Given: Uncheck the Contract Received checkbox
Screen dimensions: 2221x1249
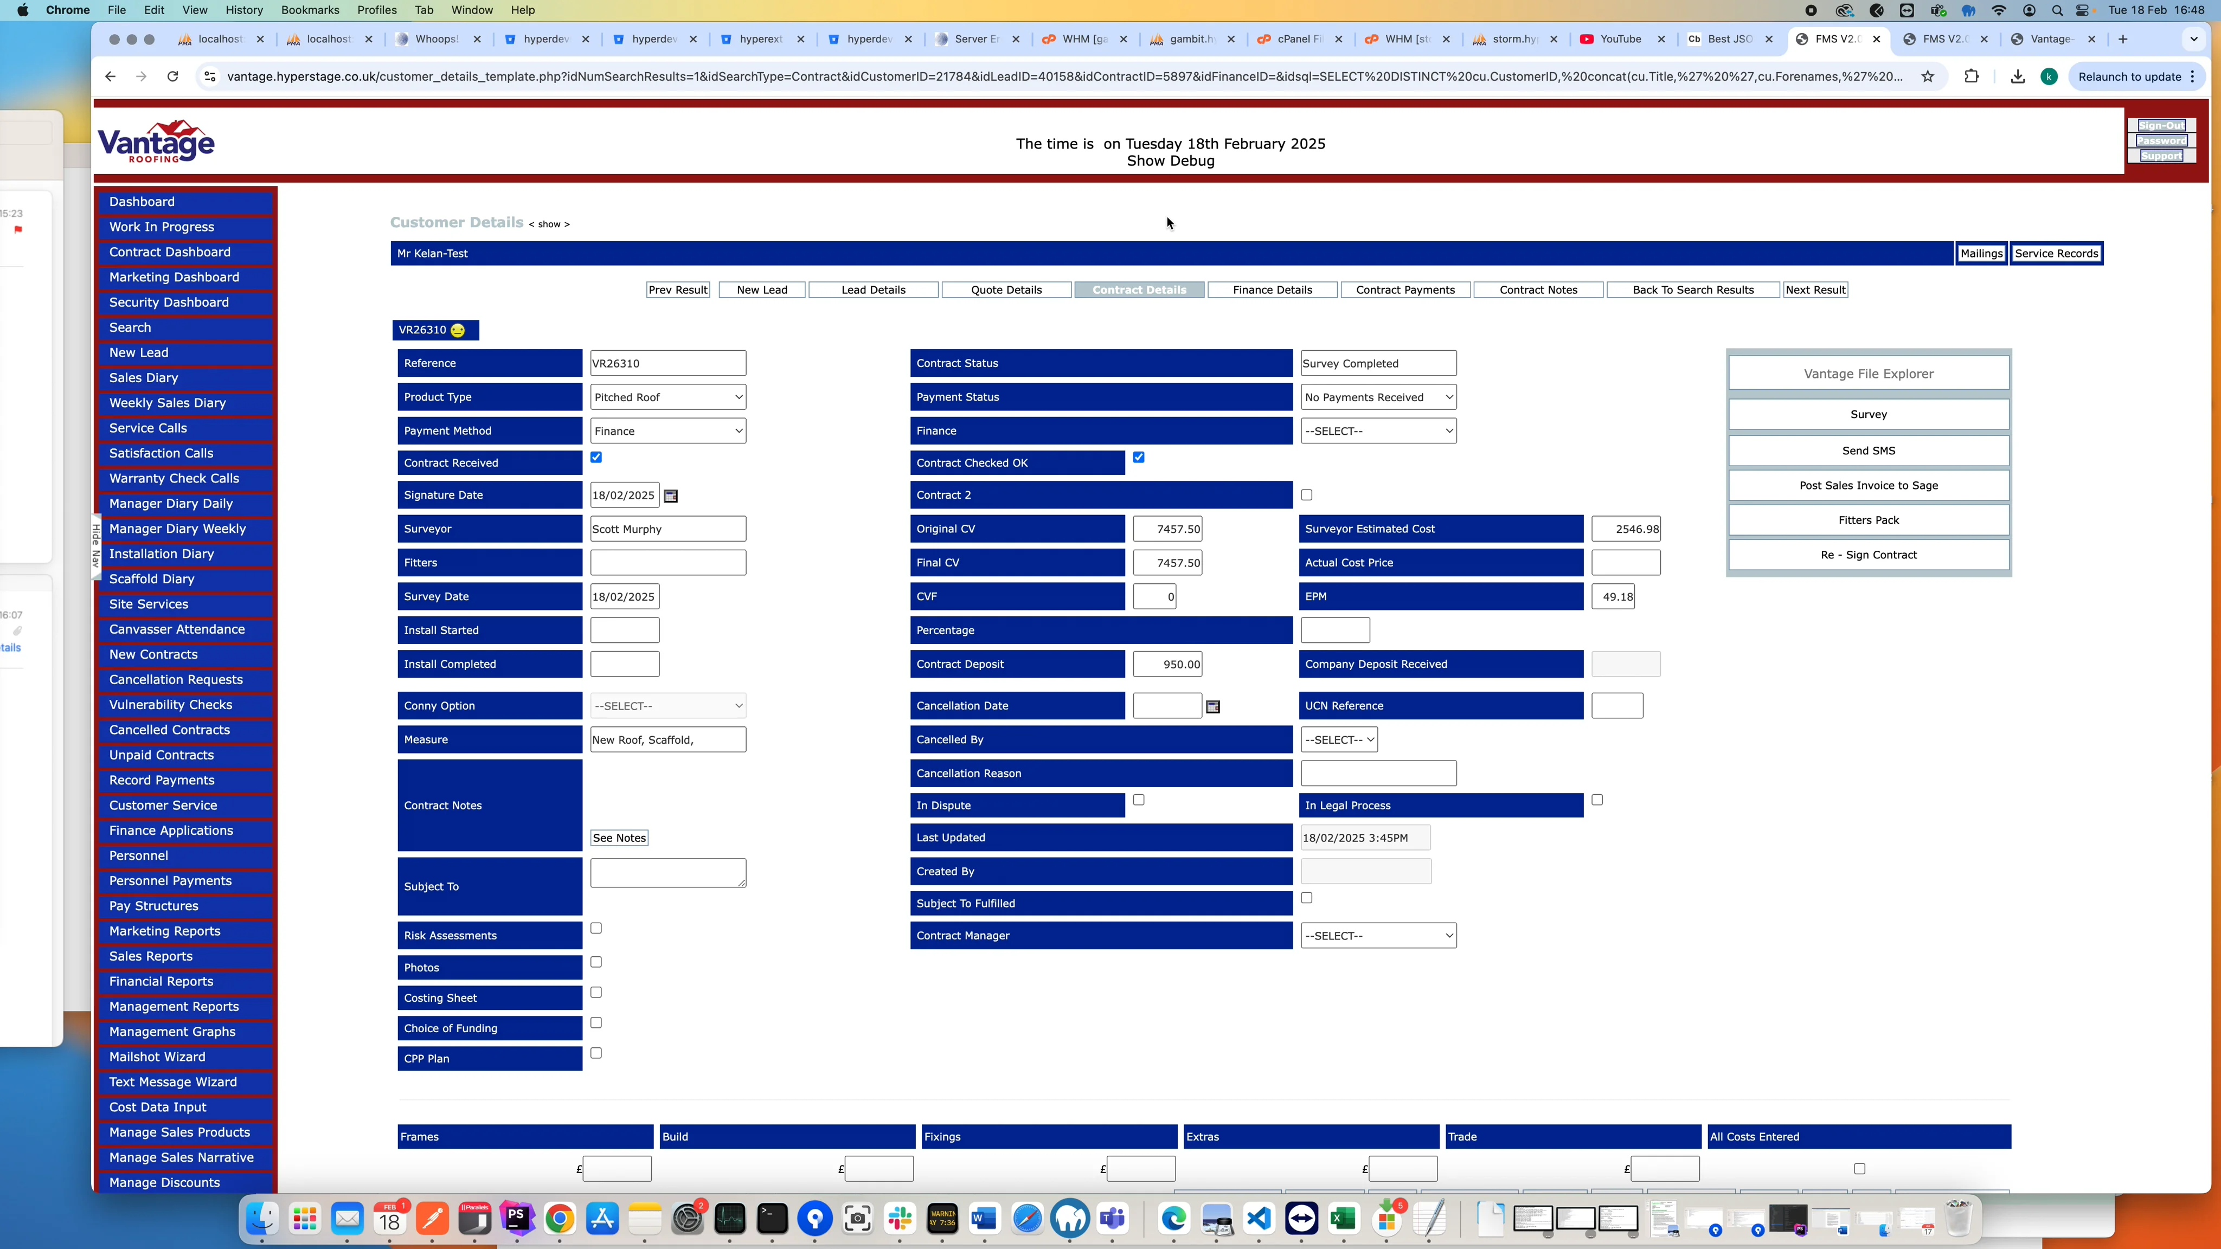Looking at the screenshot, I should tap(596, 458).
